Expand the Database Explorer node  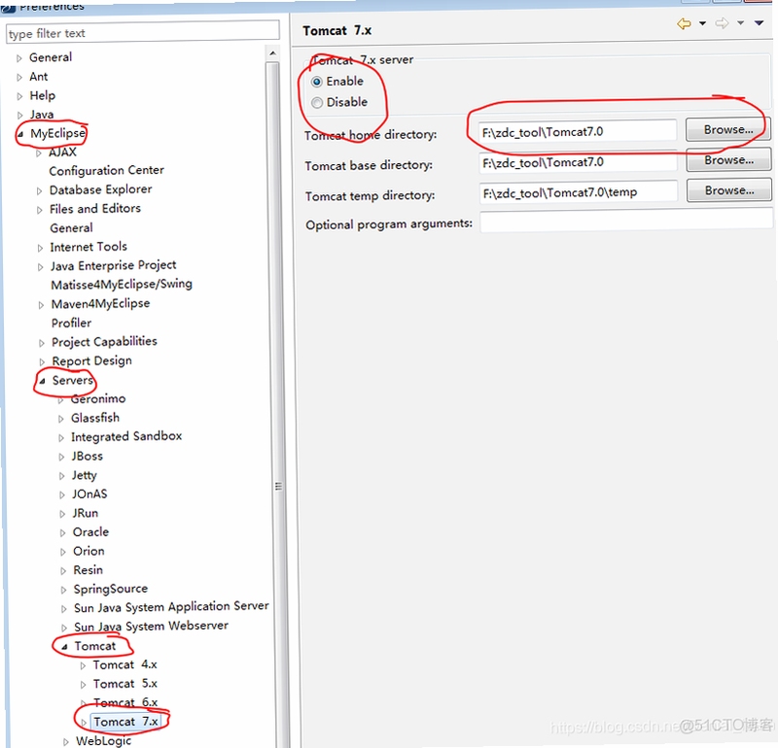[39, 190]
